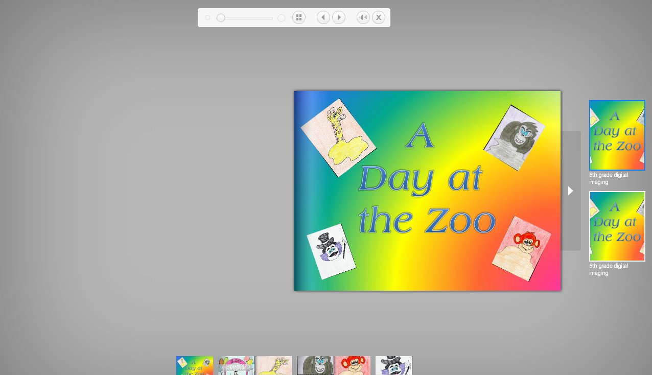Jump to the red monkey page thumbnail
Viewport: 652px width, 375px height.
point(352,365)
